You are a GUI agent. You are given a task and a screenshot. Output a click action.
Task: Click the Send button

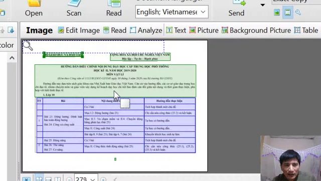(236, 9)
